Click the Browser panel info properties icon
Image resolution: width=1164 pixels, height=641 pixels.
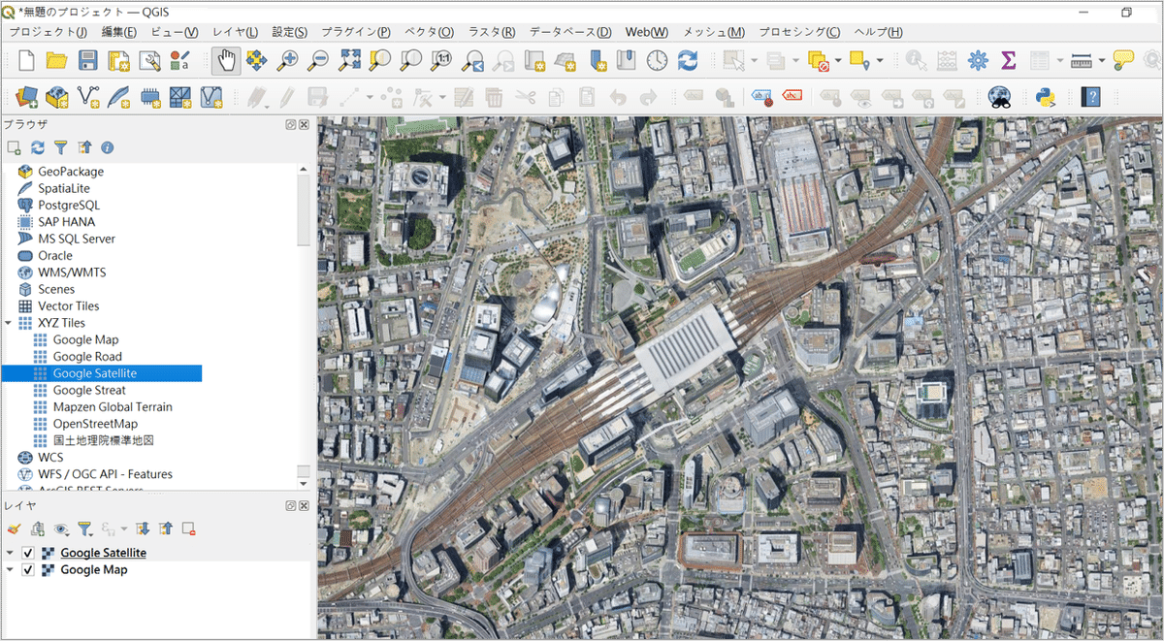108,147
